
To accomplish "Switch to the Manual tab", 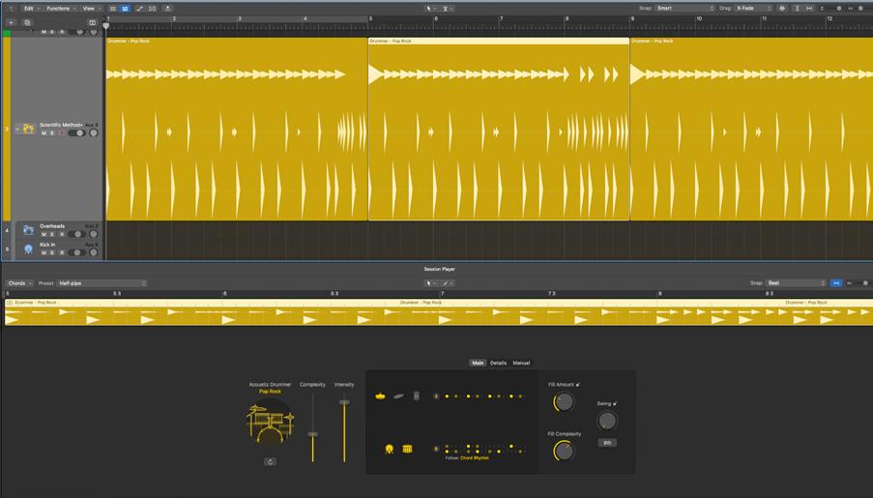I will pos(521,364).
